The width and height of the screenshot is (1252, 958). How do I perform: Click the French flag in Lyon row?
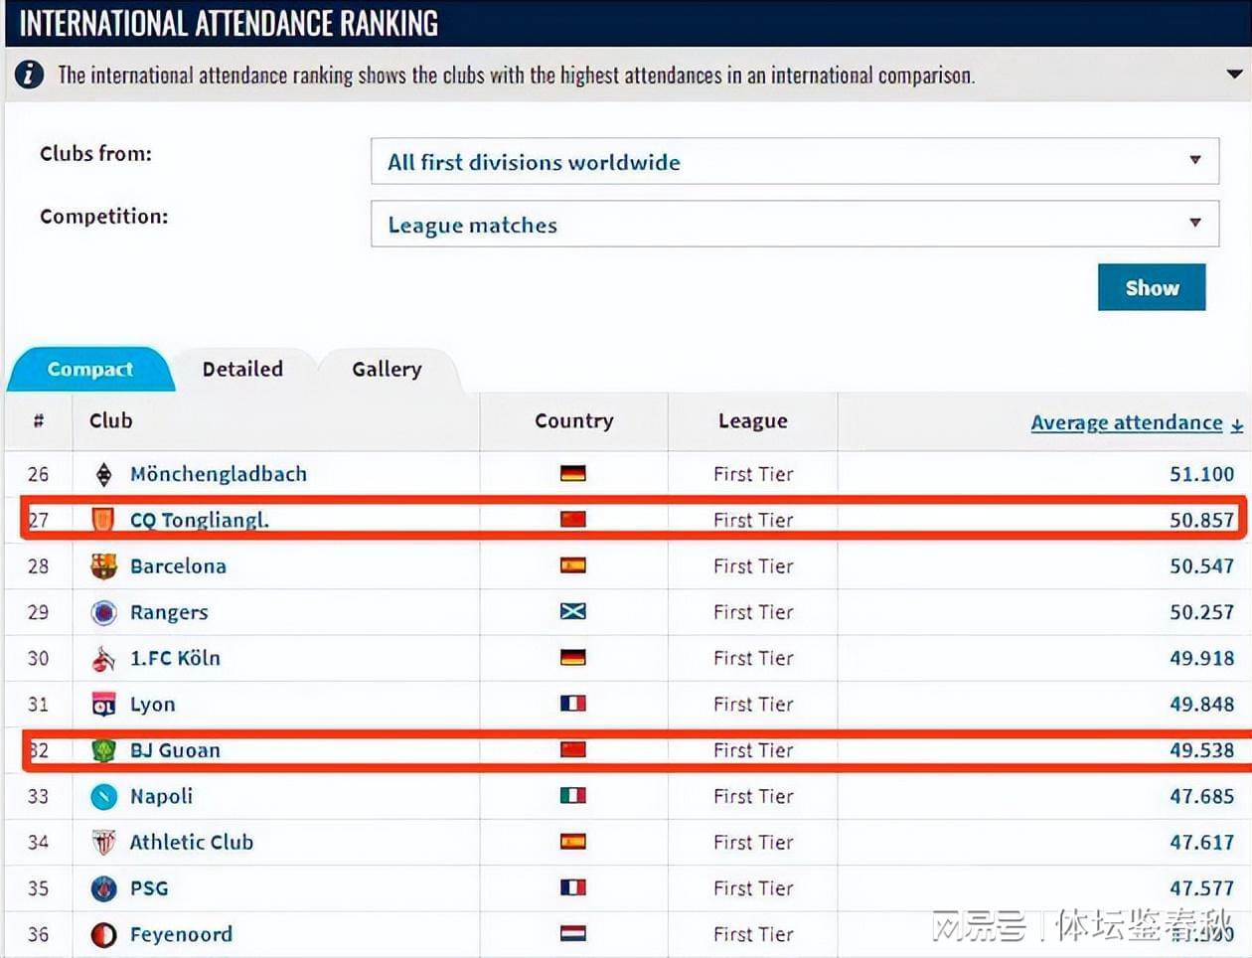coord(573,704)
